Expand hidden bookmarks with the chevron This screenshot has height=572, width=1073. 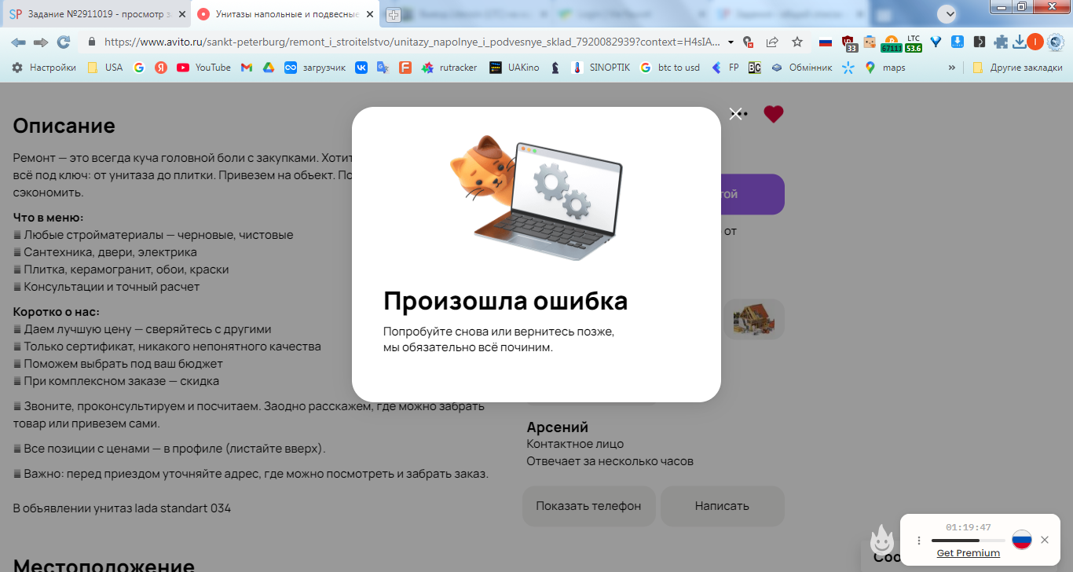pos(952,68)
